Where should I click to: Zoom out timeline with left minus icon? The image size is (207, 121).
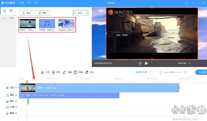click(161, 72)
